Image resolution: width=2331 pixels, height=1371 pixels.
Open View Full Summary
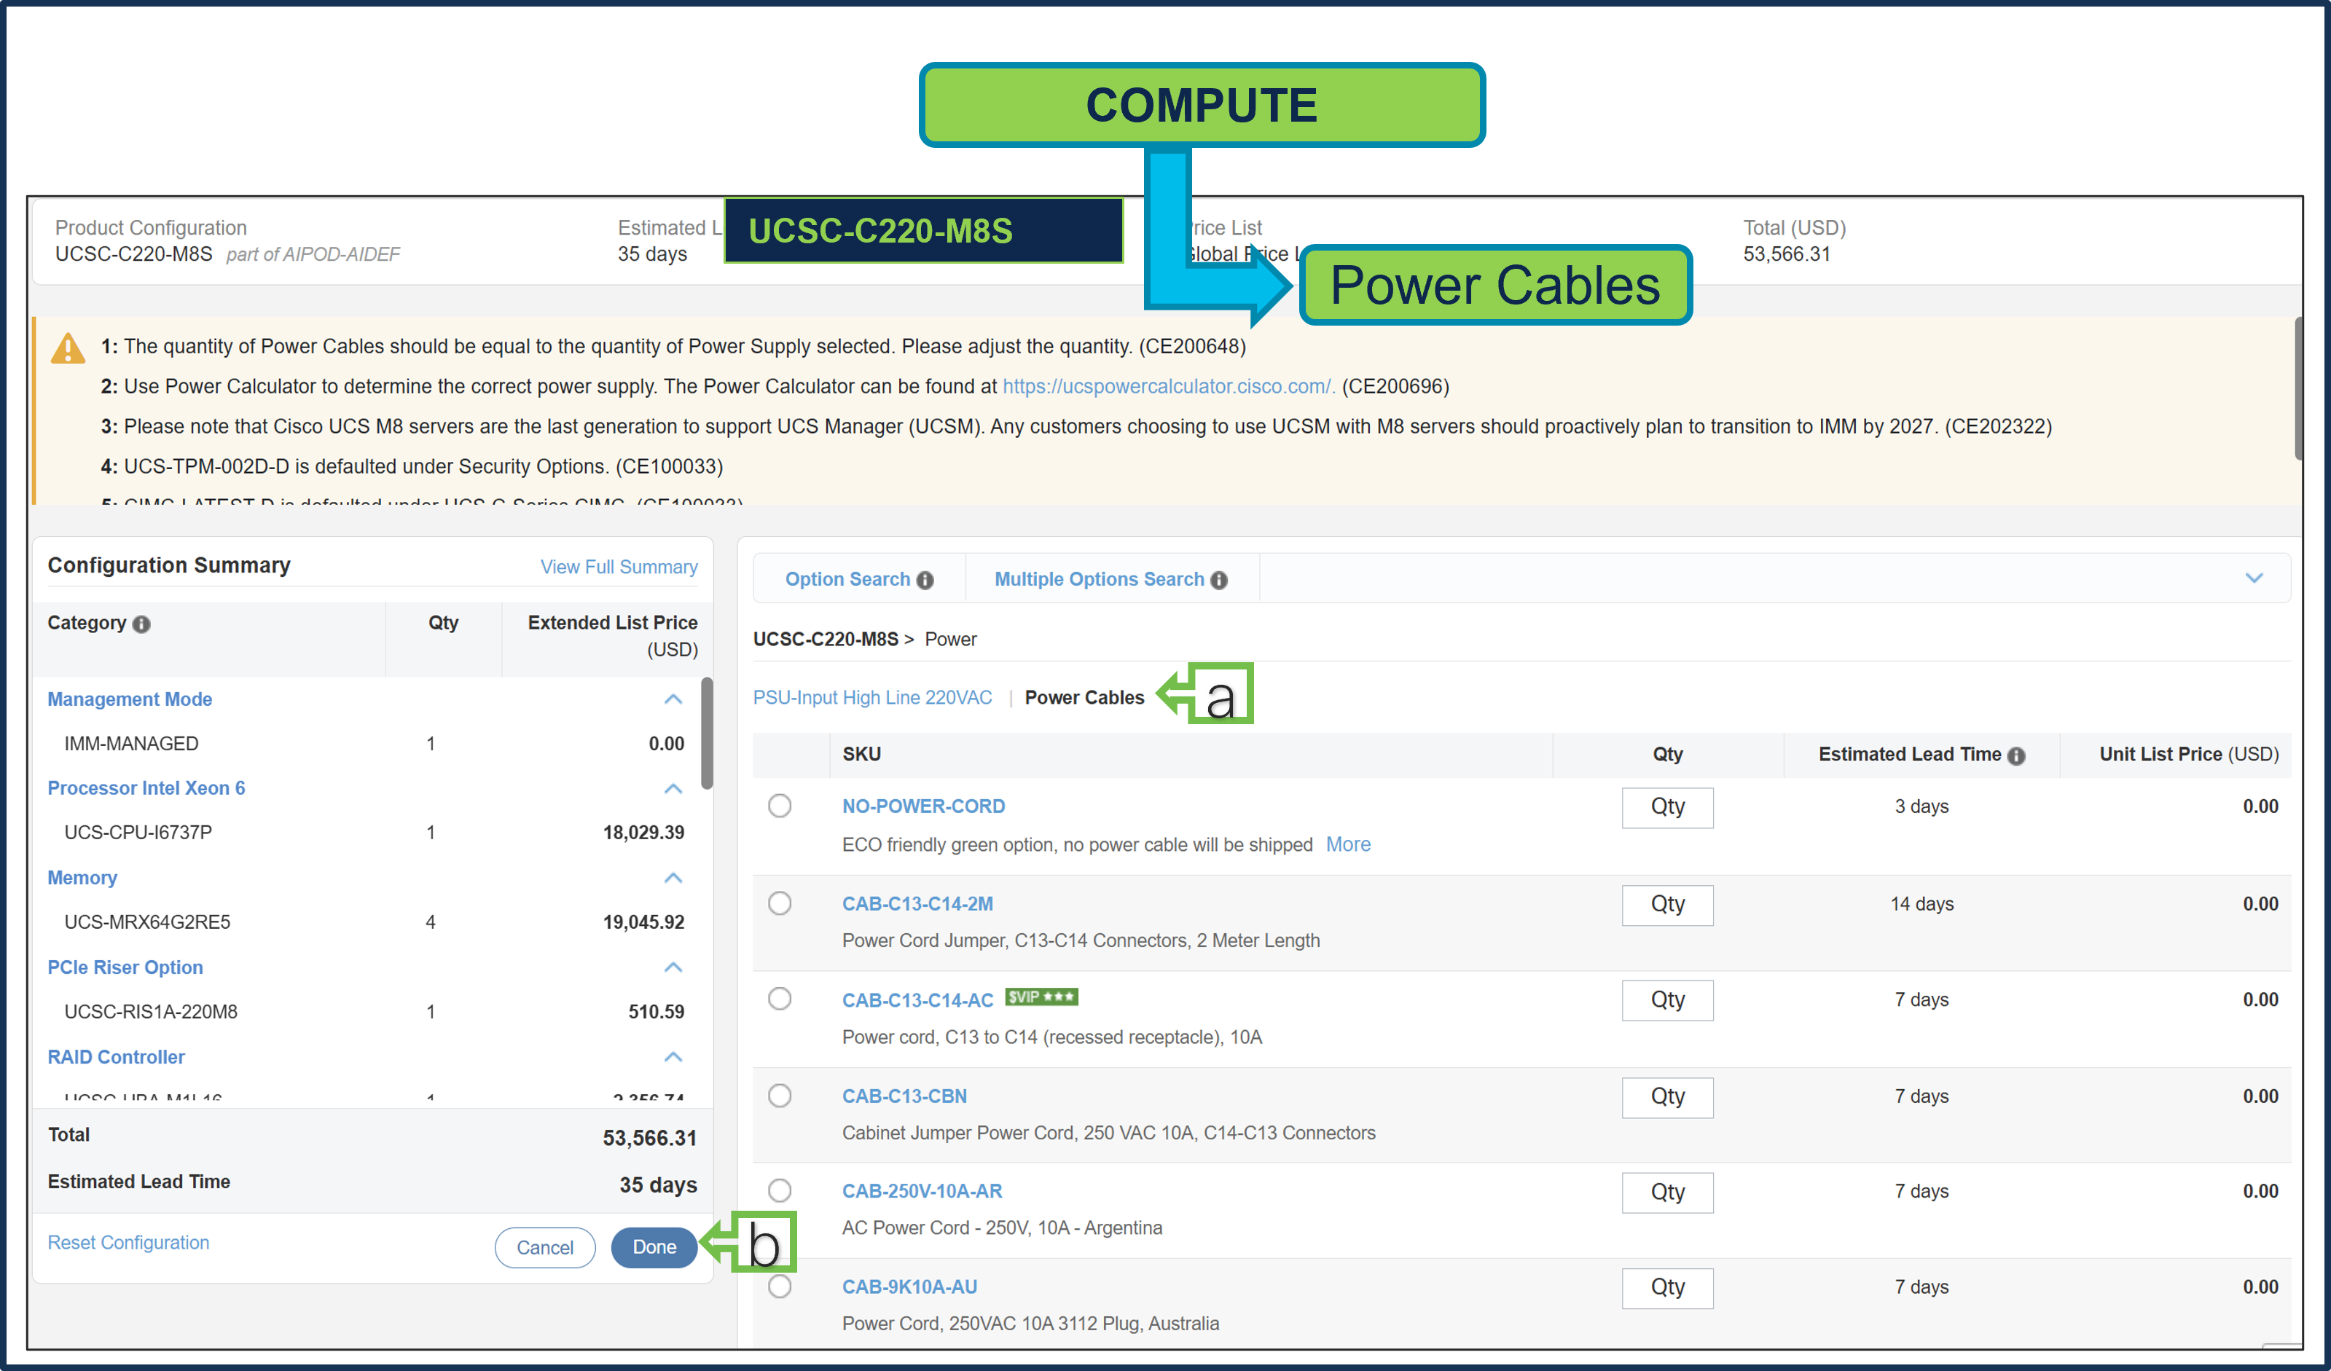(619, 566)
